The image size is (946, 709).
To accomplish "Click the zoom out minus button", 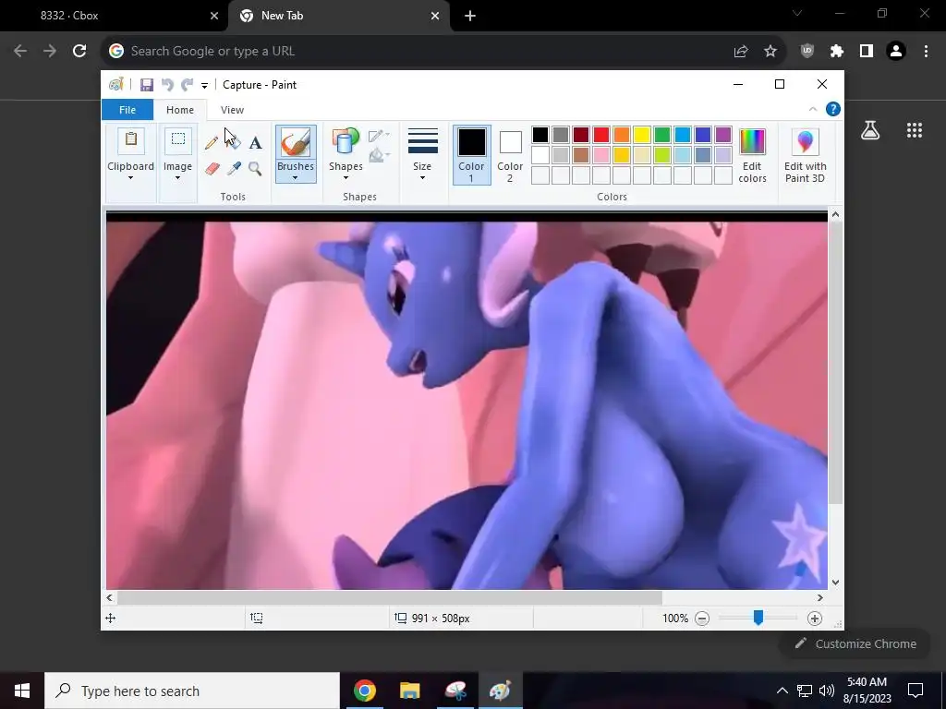I will 702,618.
